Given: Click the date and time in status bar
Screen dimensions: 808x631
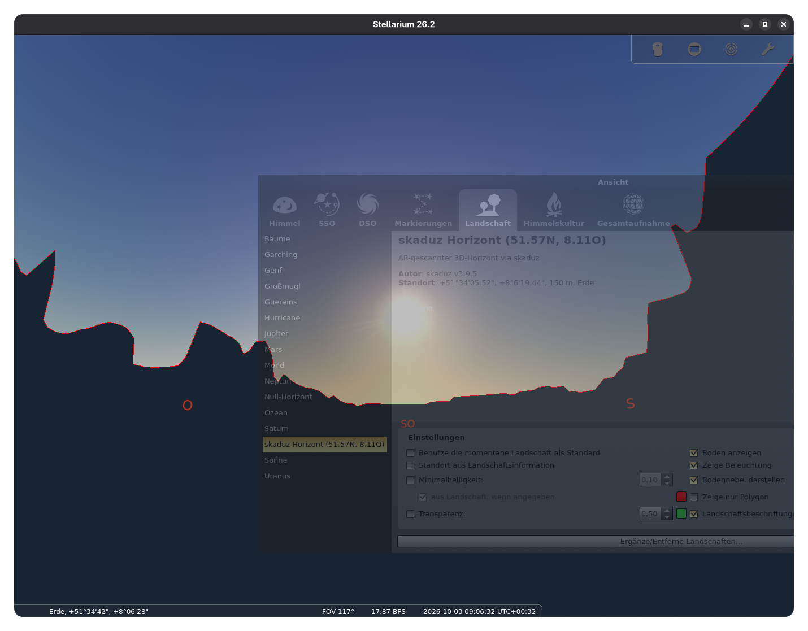Looking at the screenshot, I should pyautogui.click(x=479, y=612).
